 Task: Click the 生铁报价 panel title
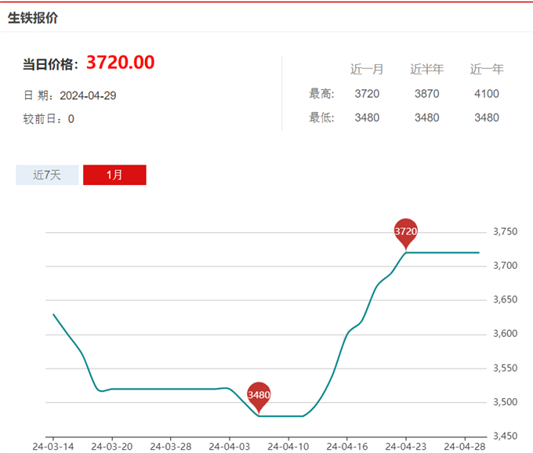(33, 18)
